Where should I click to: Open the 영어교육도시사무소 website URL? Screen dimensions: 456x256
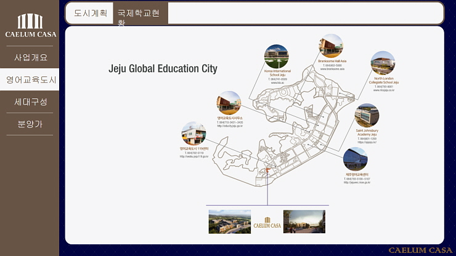[230, 126]
